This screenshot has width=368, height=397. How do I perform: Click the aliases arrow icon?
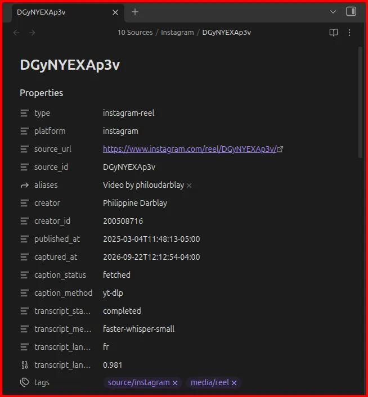click(24, 186)
